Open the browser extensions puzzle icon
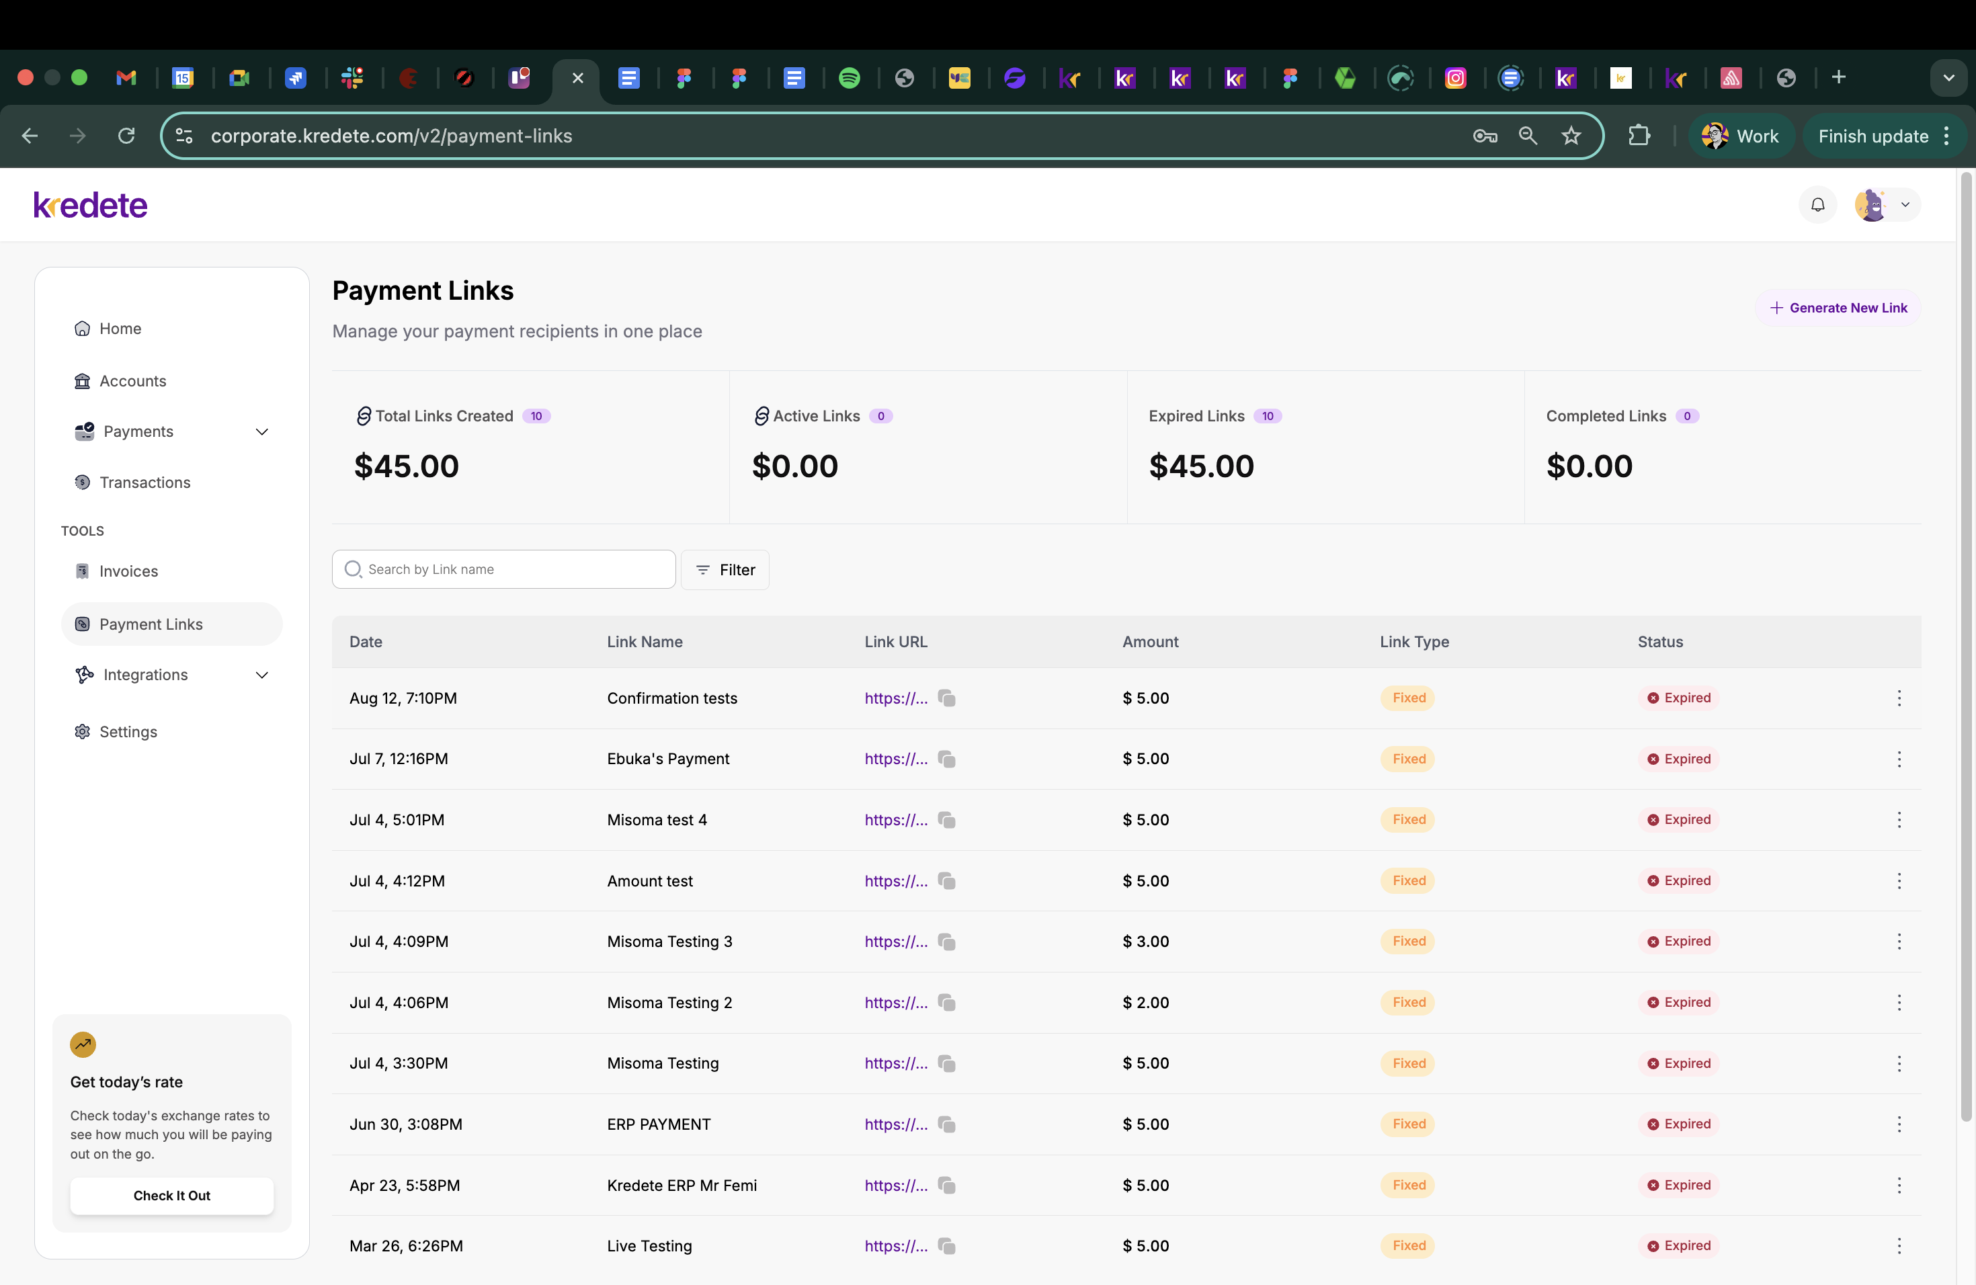 point(1640,135)
